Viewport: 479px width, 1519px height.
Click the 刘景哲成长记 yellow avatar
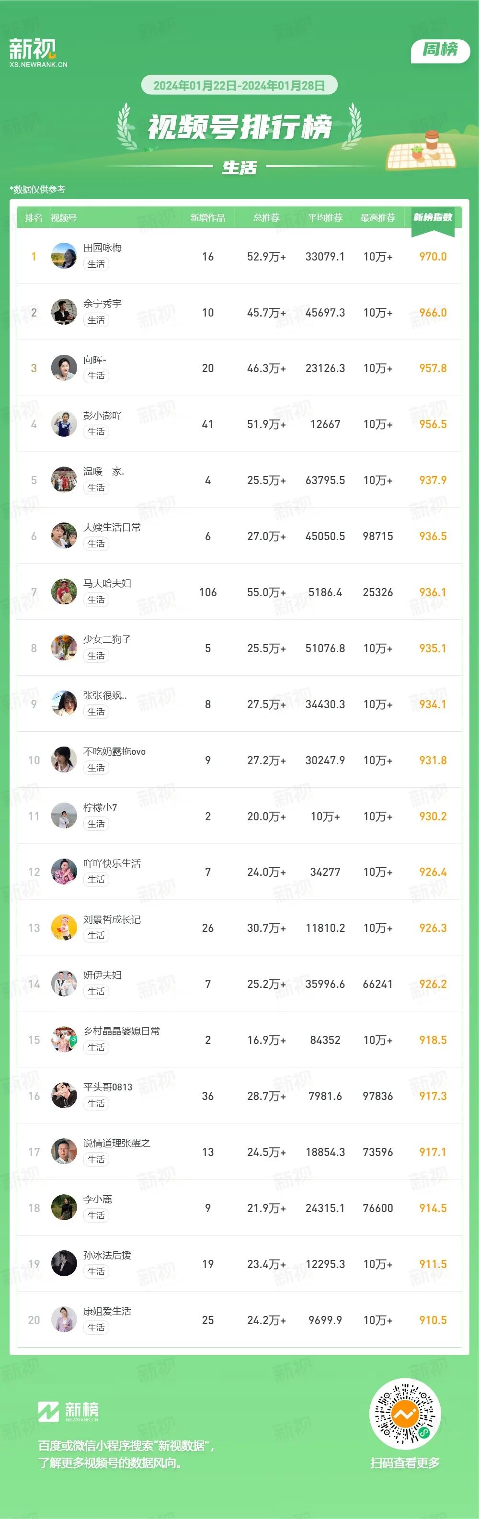(64, 928)
